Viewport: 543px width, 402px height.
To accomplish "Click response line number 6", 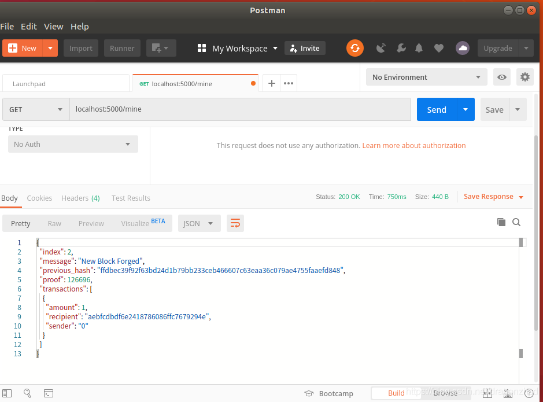I will [19, 289].
